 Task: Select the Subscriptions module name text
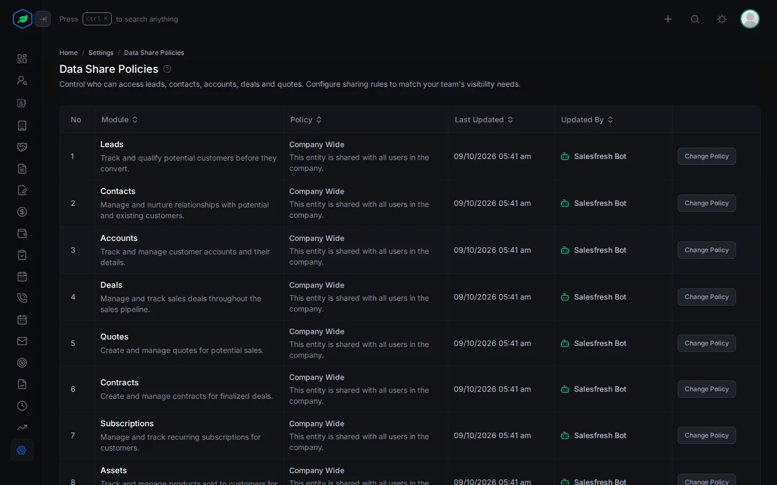point(127,424)
